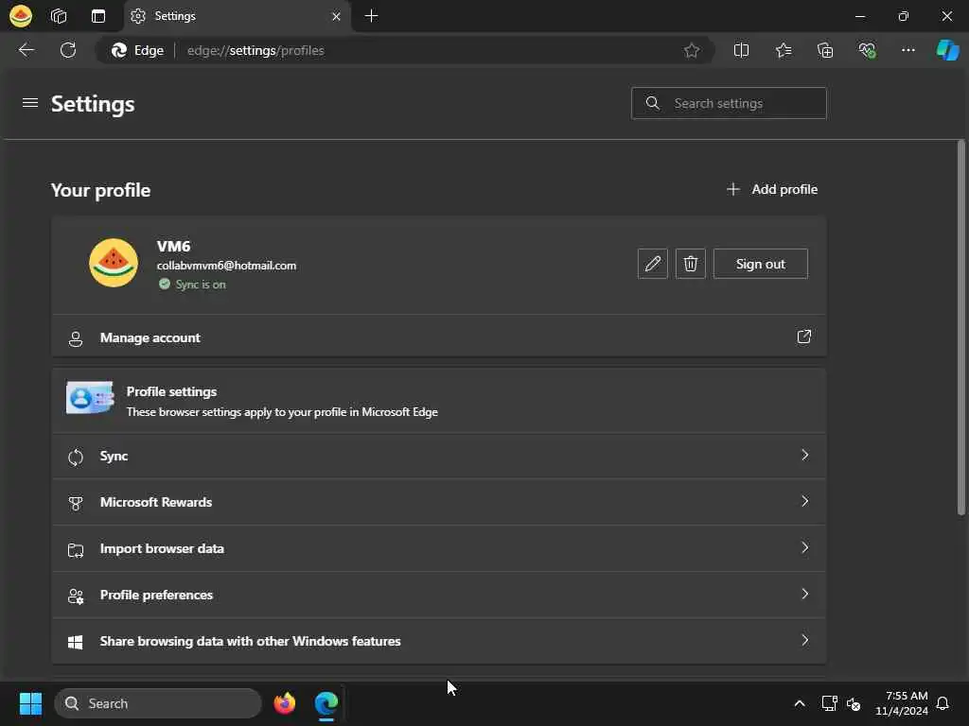This screenshot has height=726, width=969.
Task: Add this page to favorites with the star icon
Action: point(692,51)
